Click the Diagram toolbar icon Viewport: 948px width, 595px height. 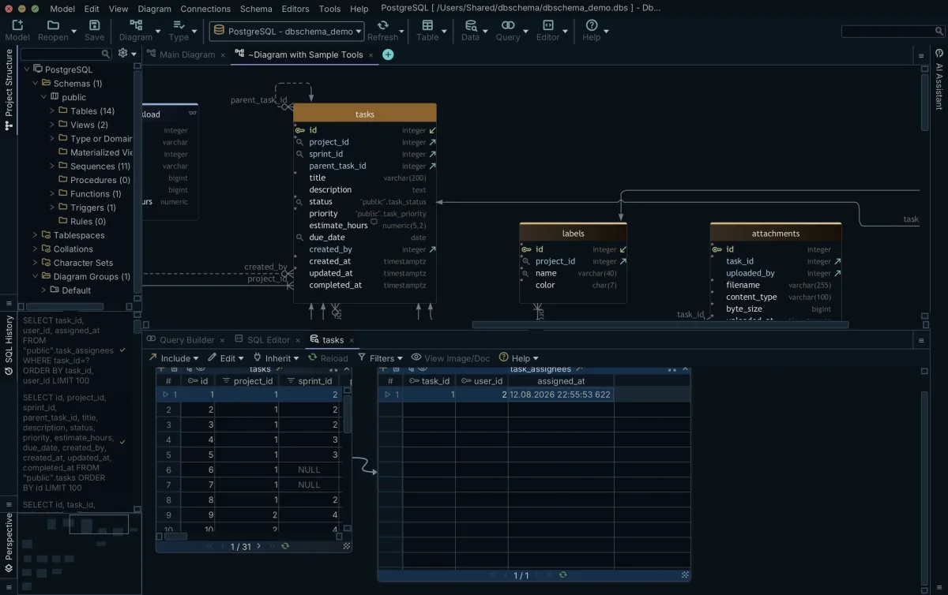[136, 26]
